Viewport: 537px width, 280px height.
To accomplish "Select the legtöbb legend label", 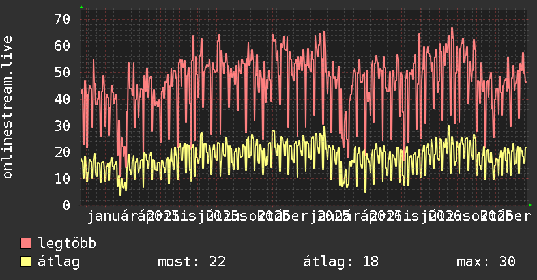I will [66, 244].
